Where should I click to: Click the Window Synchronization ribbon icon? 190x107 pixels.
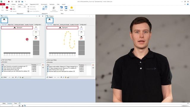[54, 9]
